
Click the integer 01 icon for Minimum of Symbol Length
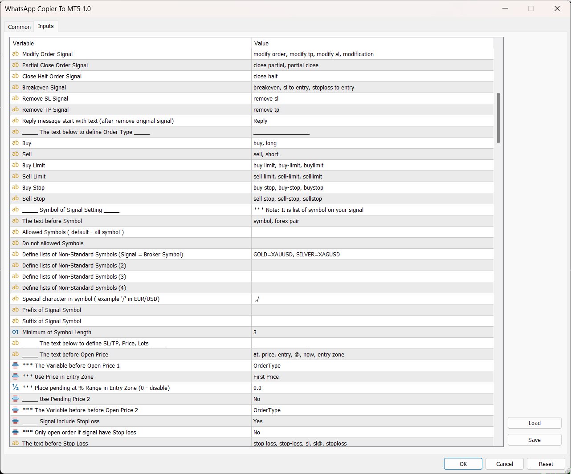point(16,332)
